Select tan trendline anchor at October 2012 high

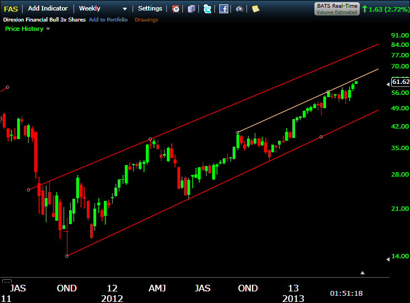(238, 132)
